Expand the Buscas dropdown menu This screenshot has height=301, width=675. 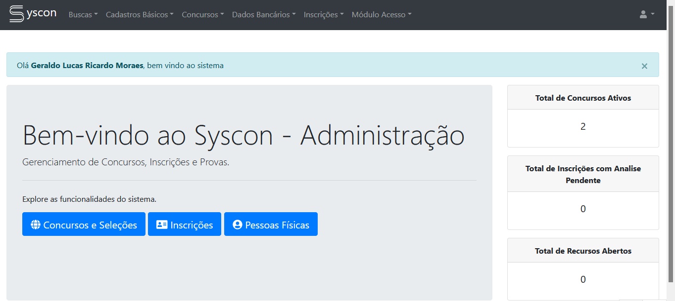[83, 15]
